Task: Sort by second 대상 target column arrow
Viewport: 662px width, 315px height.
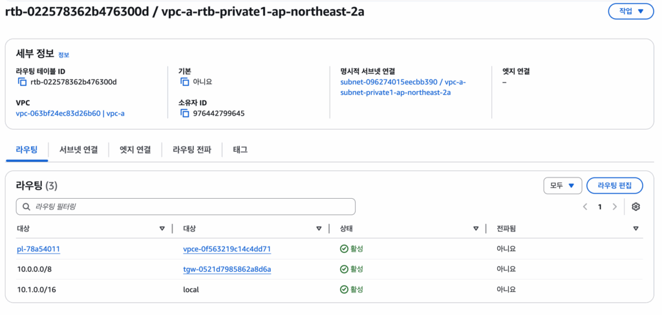Action: 319,229
